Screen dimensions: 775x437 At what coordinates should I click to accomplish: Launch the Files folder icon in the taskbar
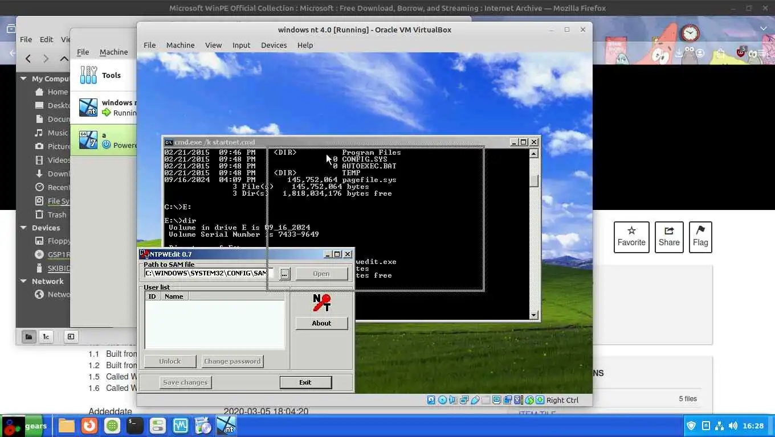click(67, 426)
